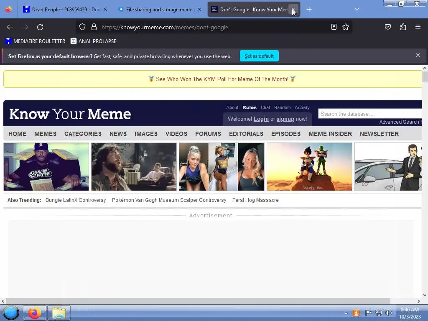The width and height of the screenshot is (428, 321).
Task: Open the Vegeta and Piccolo thumbnail
Action: click(309, 167)
